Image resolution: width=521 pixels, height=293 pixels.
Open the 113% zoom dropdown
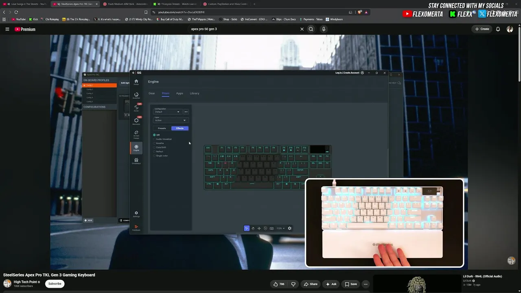tap(280, 228)
